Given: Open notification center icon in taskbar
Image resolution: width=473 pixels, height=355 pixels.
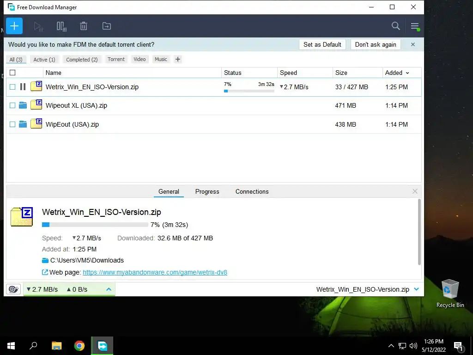Looking at the screenshot, I should click(458, 346).
